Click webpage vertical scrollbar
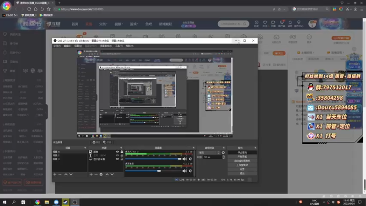 pyautogui.click(x=364, y=107)
